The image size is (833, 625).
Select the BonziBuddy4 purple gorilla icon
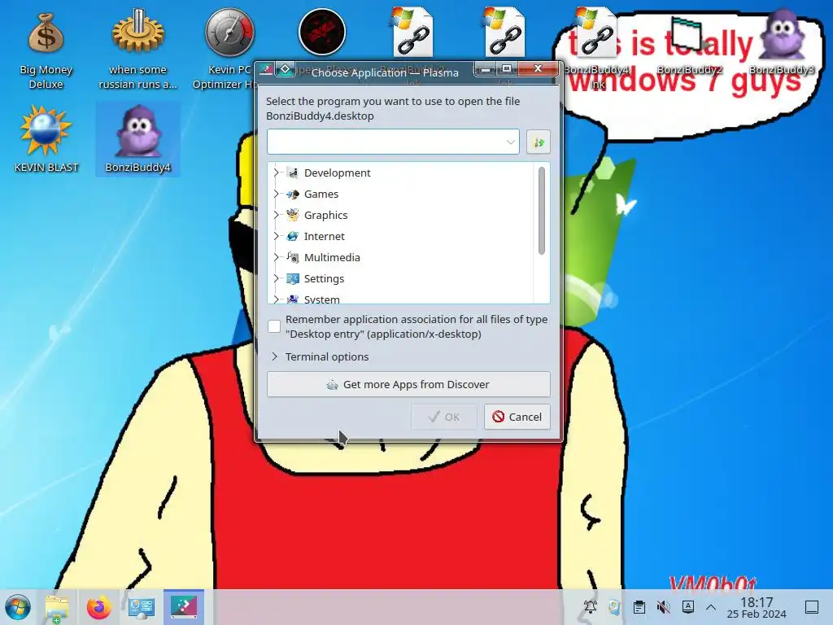click(138, 131)
